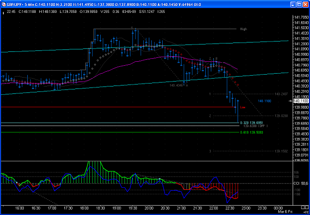The image size is (310, 215).
Task: Click the 03-05-09 date in header
Action: tap(129, 12)
